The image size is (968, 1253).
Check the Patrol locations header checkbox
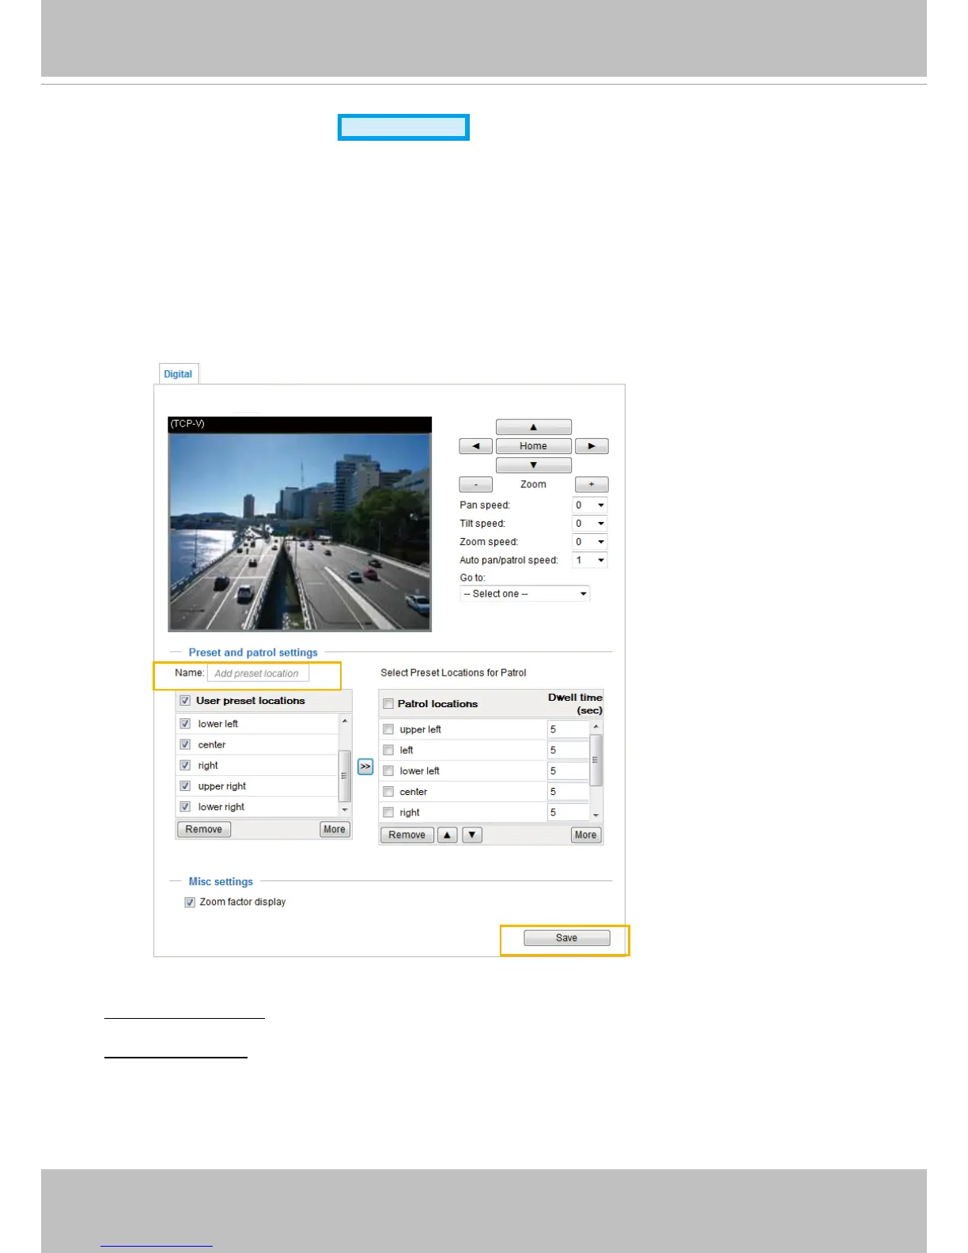pos(388,703)
